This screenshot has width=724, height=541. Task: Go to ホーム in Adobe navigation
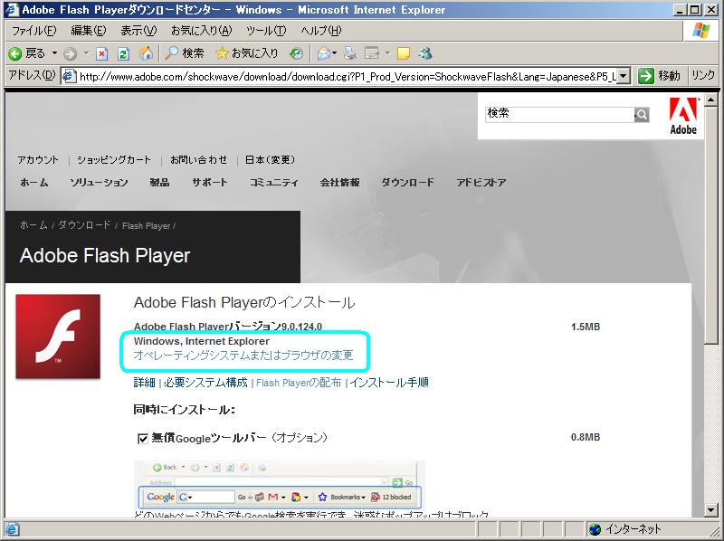point(34,183)
